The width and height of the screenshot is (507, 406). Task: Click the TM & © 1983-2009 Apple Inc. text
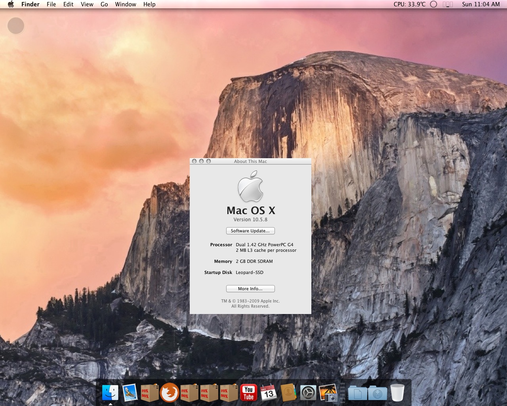[x=250, y=301]
